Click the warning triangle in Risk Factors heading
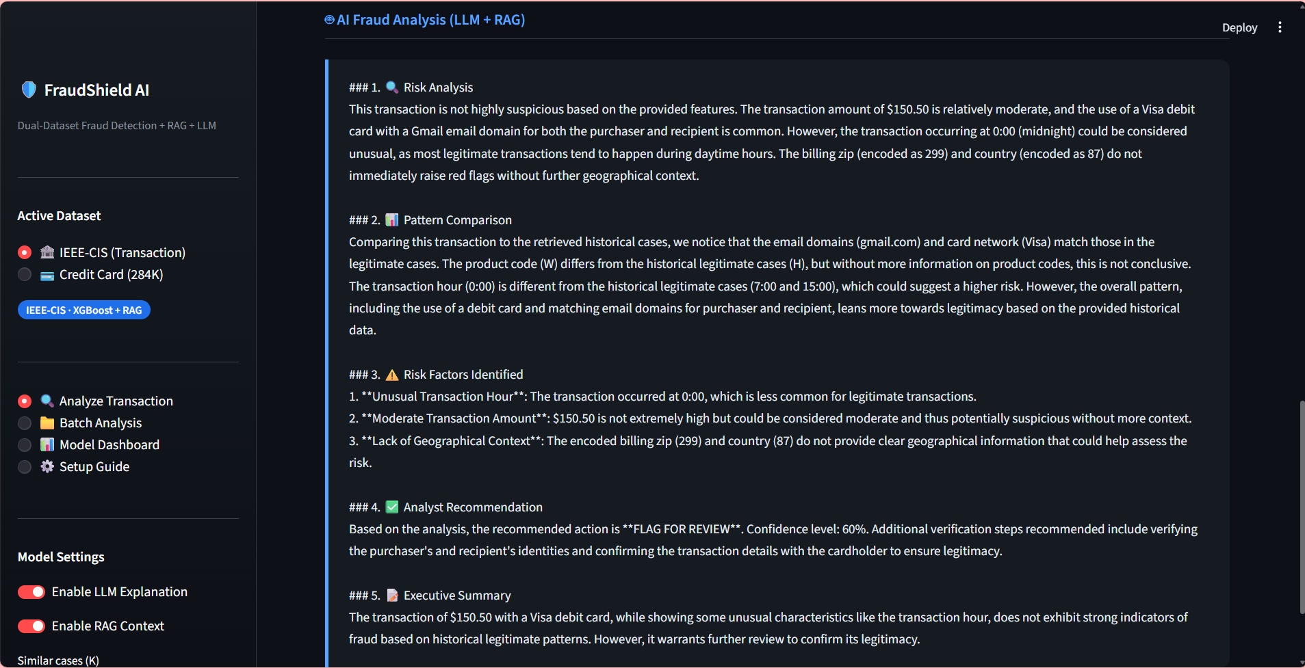 tap(391, 374)
